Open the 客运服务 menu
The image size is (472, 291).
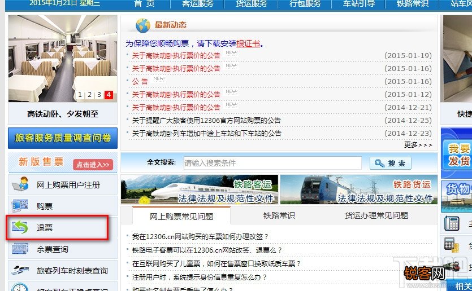(197, 3)
